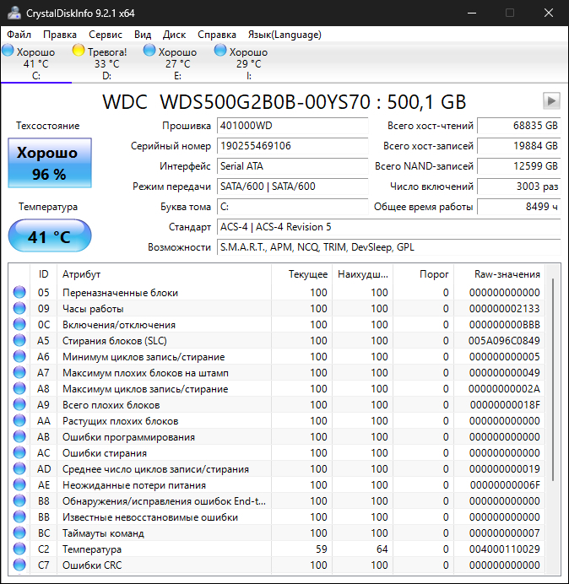Screen dimensions: 569x584
Task: Open the Диск menu
Action: click(175, 35)
